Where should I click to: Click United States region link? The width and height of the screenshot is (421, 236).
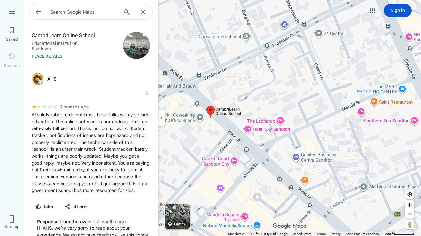click(x=302, y=234)
